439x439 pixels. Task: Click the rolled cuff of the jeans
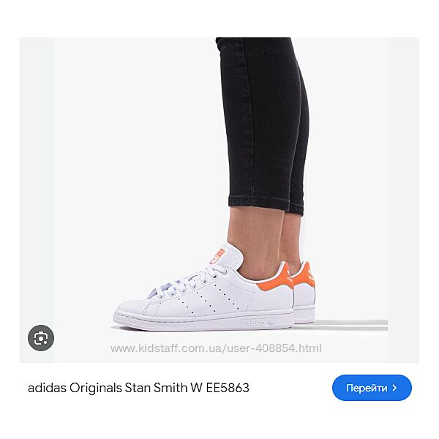coord(266,204)
